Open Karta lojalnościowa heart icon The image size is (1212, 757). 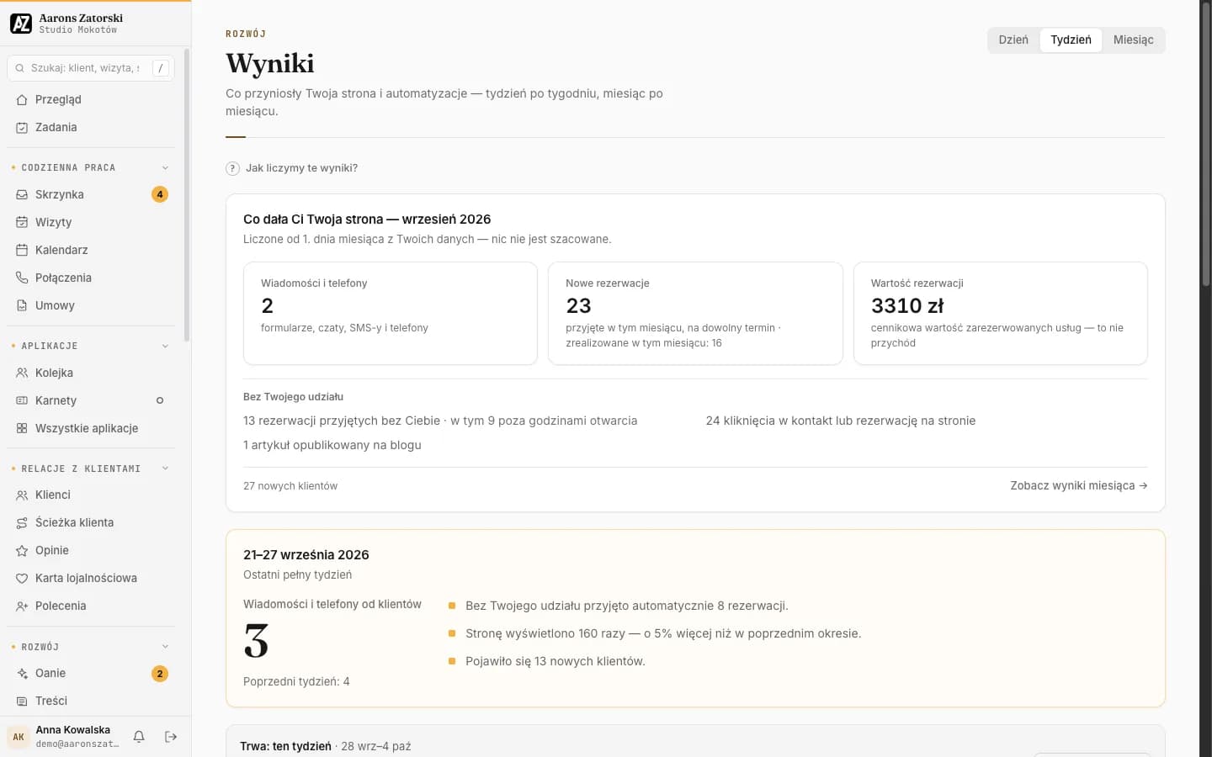point(22,578)
